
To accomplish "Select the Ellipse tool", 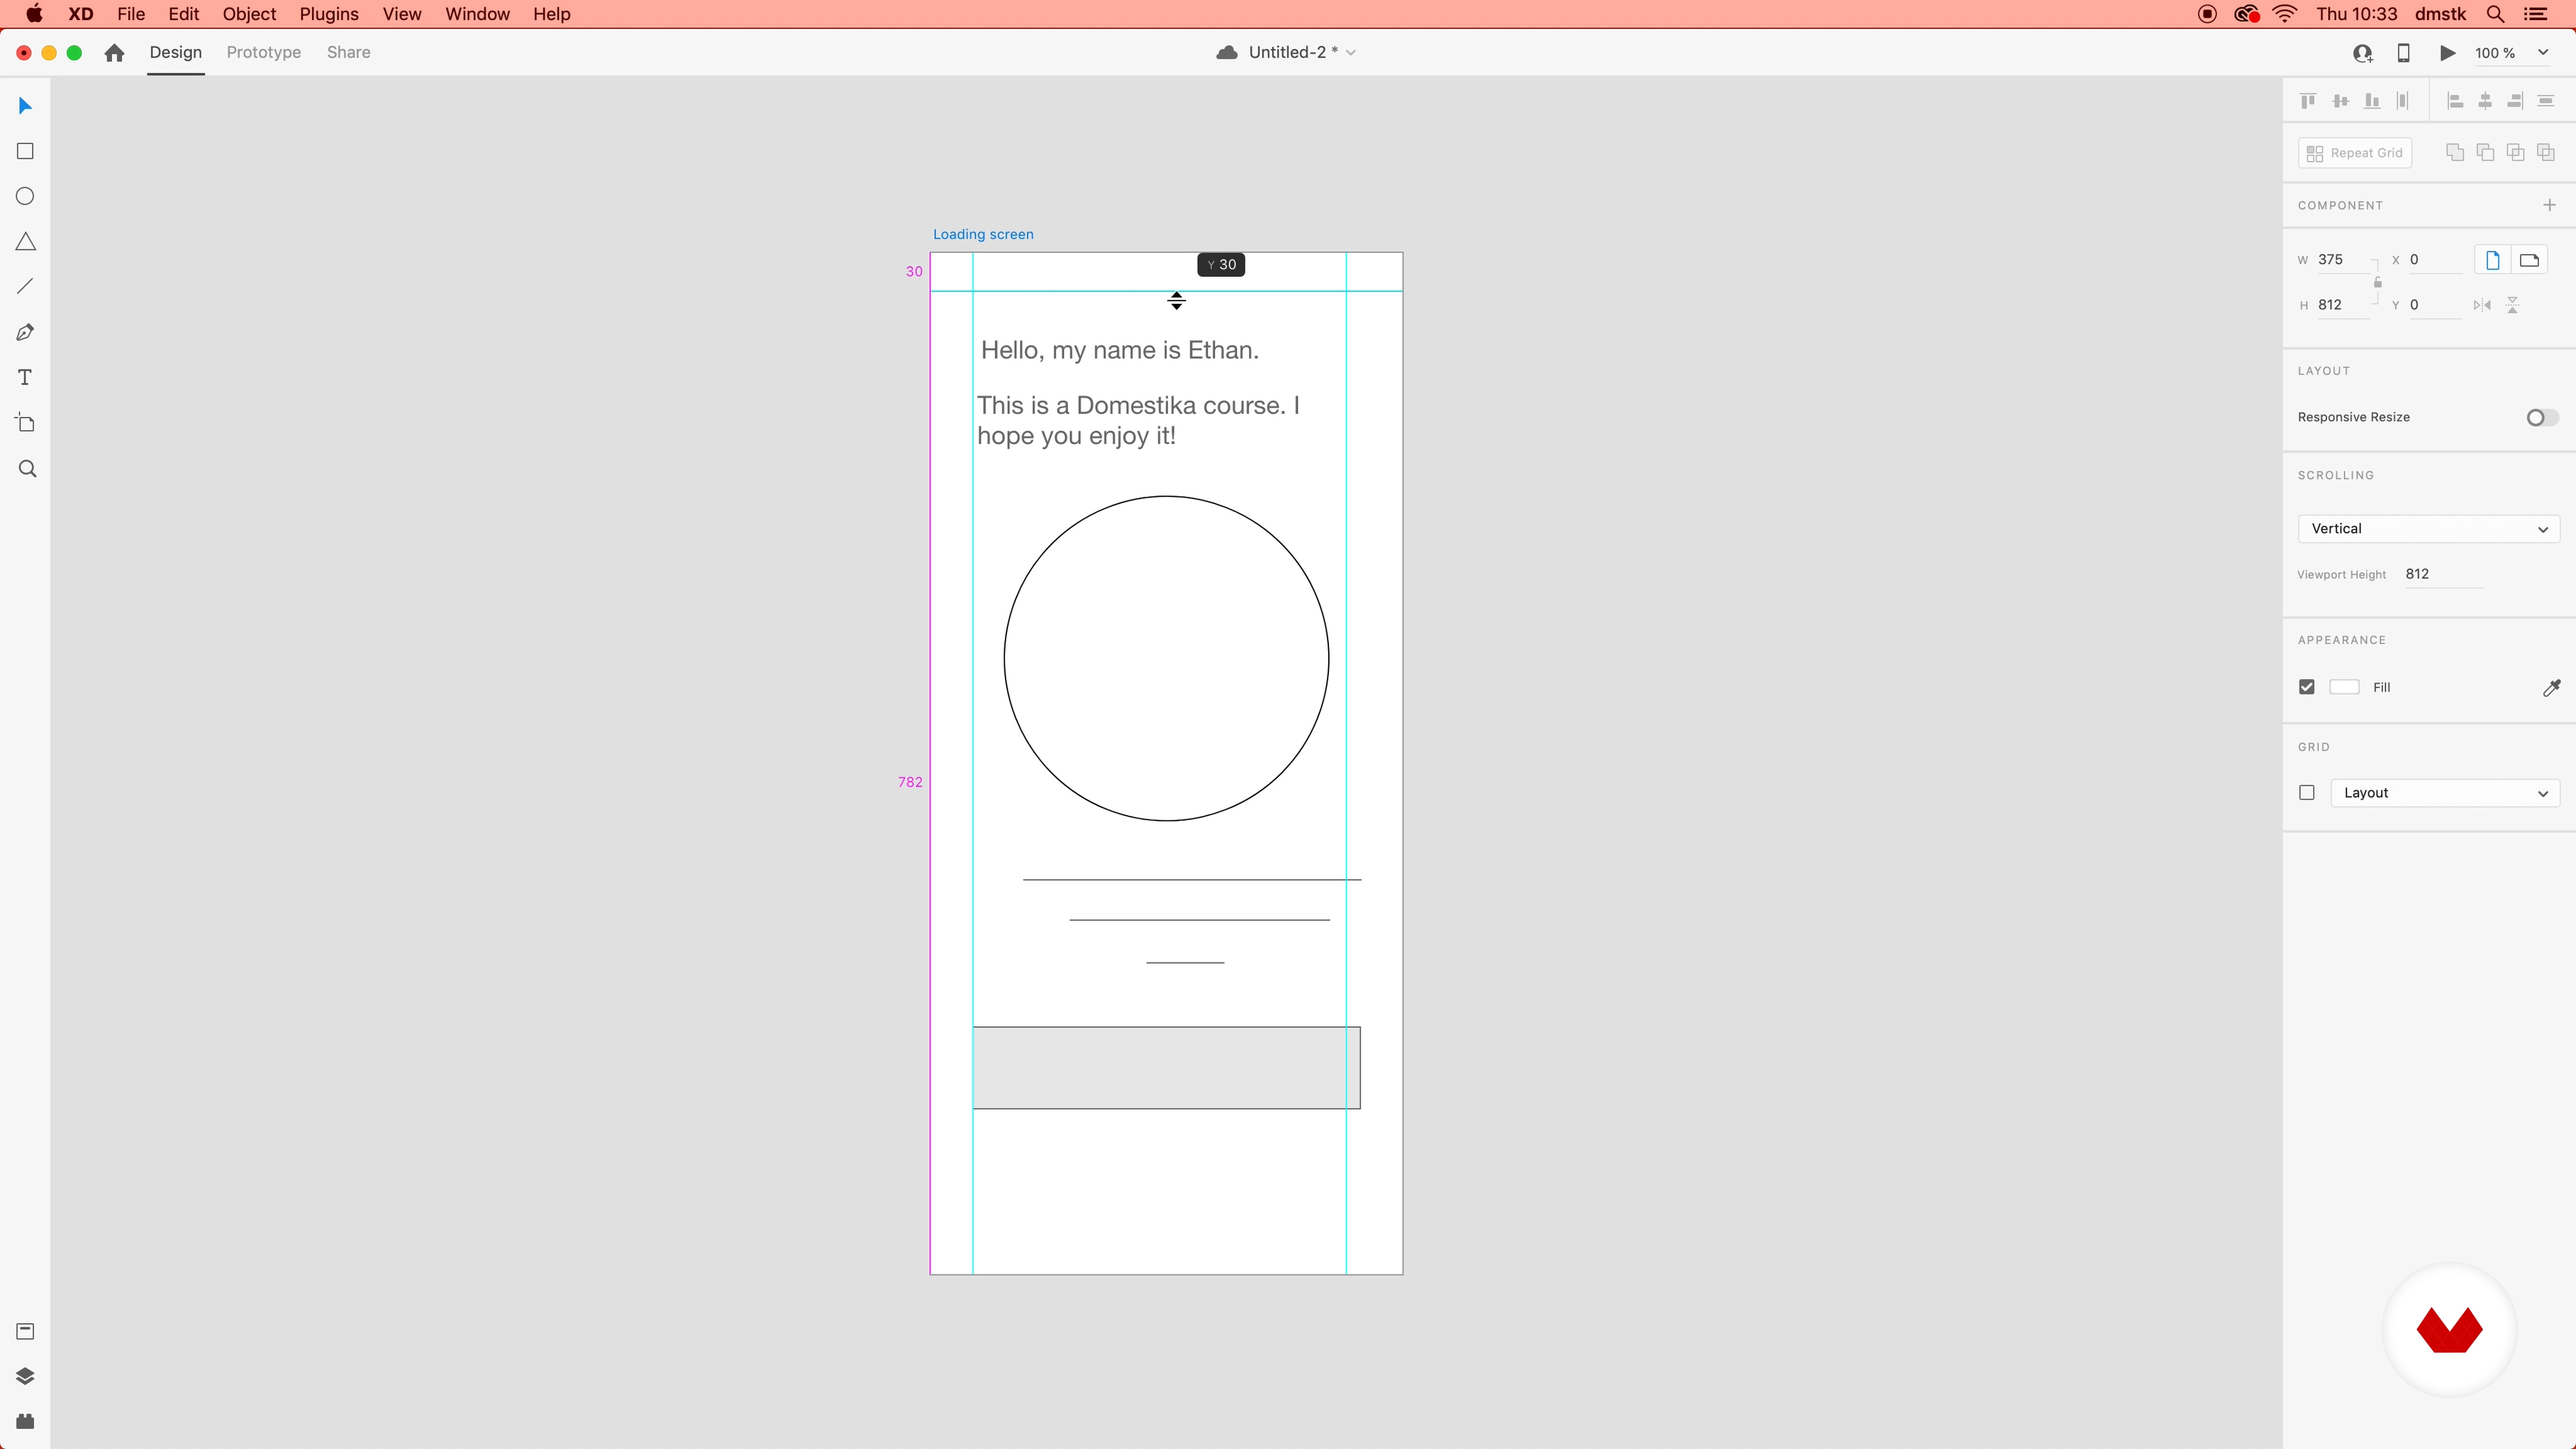I will point(25,196).
